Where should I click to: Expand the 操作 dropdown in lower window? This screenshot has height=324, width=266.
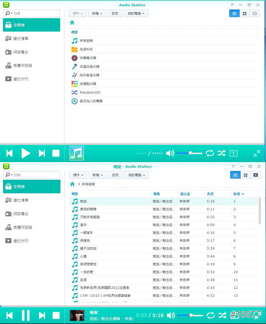click(x=78, y=175)
